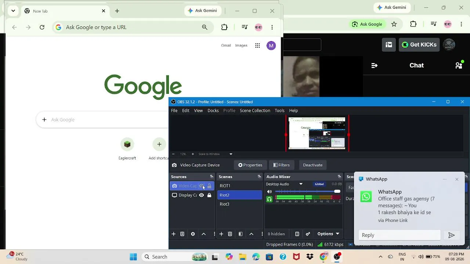470x264 pixels.
Task: Add a new source in OBS Sources panel
Action: point(174,234)
